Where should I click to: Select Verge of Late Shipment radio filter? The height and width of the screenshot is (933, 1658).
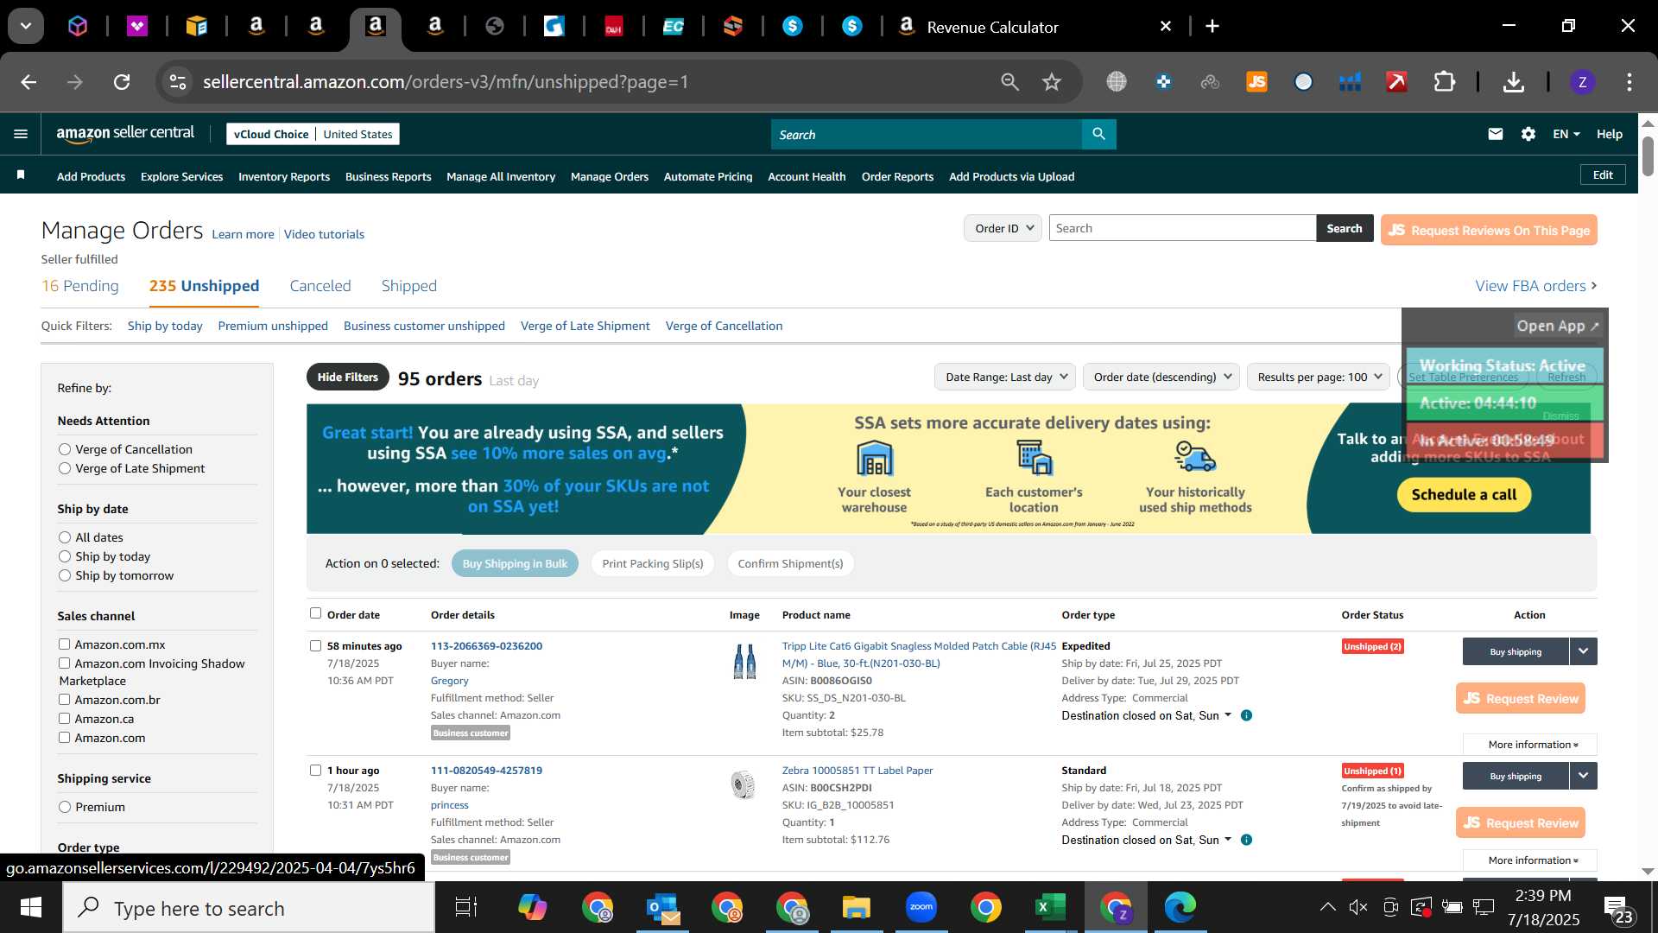coord(65,468)
